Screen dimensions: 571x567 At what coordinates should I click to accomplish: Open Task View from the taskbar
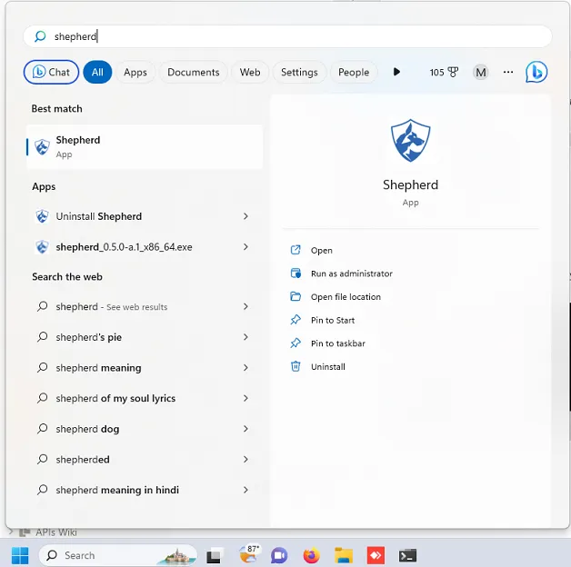coord(214,556)
